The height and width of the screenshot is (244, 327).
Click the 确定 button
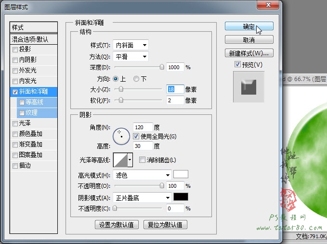[249, 26]
